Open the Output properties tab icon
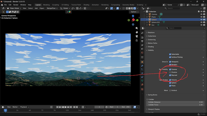This screenshot has width=207, height=116. coord(142,41)
